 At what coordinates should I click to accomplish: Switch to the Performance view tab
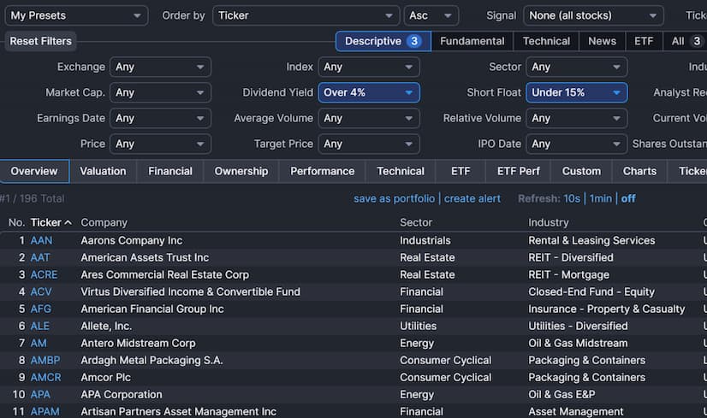(x=322, y=171)
